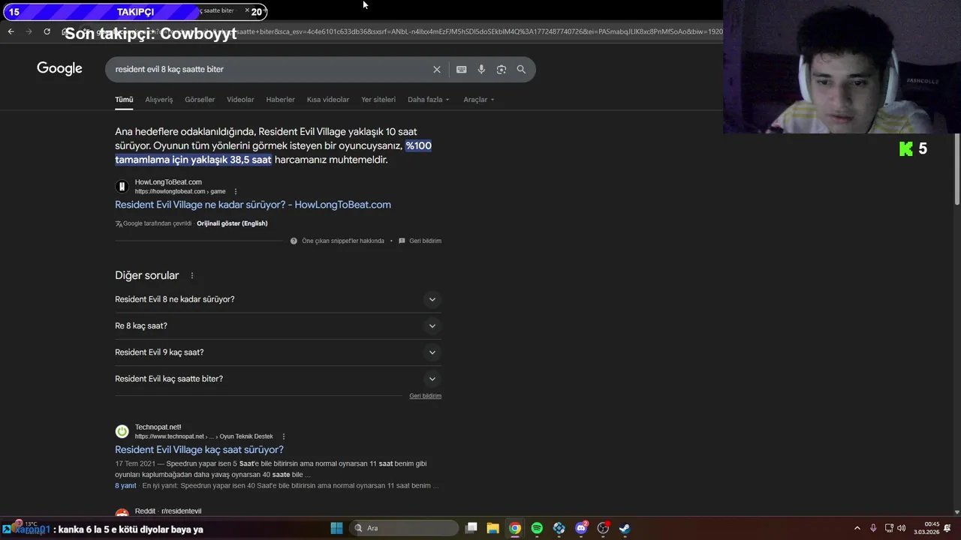Click the HowLongToBeat site favicon
Screen dimensions: 961x540
click(x=122, y=186)
